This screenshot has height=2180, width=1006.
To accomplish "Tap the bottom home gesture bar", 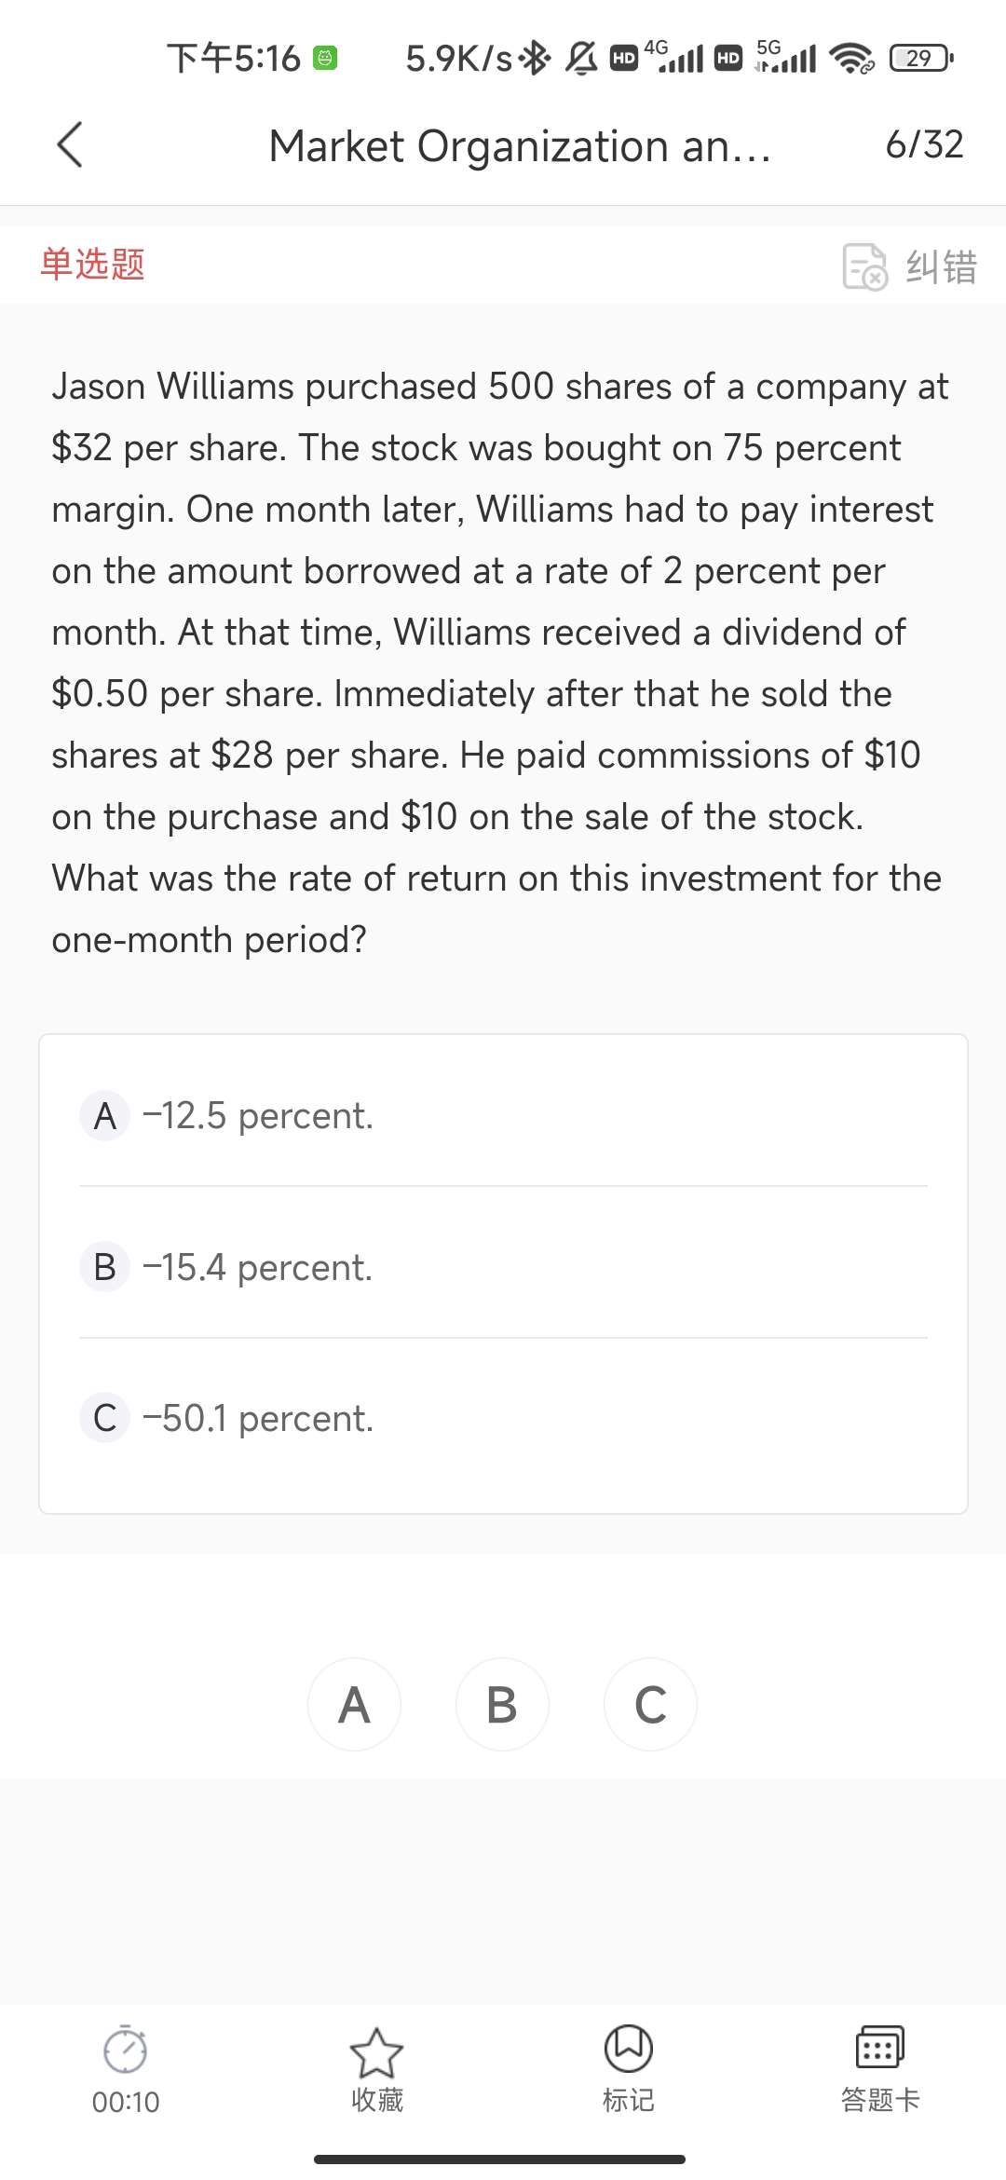I will pyautogui.click(x=499, y=2159).
